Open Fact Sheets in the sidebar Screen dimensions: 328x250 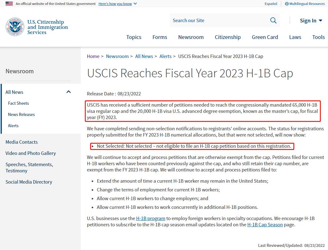coord(18,103)
